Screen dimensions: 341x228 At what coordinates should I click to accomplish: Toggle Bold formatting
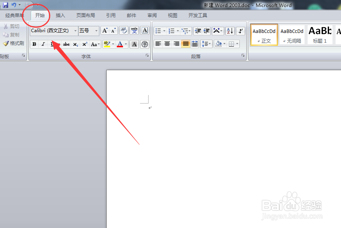35,44
